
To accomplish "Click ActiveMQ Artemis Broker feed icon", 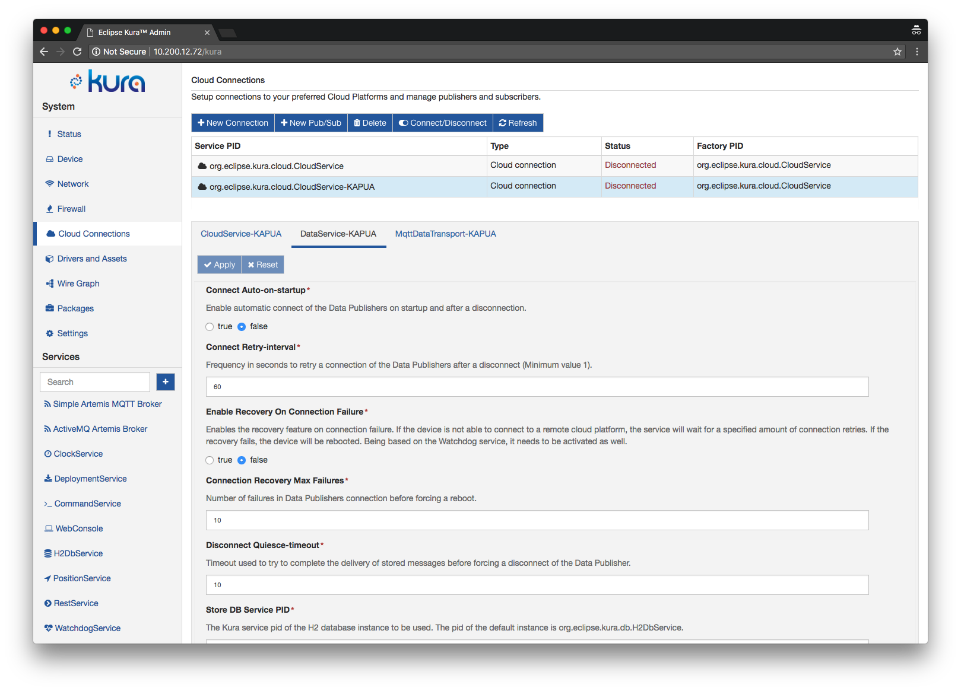I will click(x=47, y=429).
